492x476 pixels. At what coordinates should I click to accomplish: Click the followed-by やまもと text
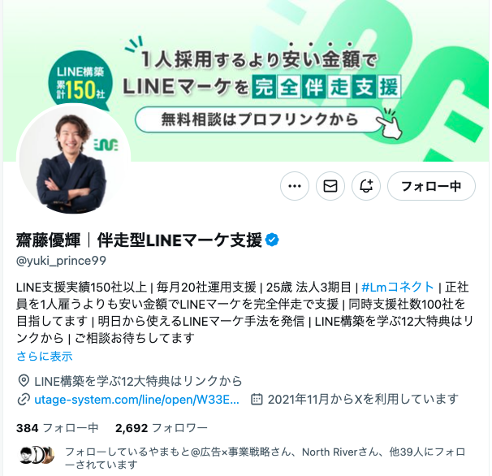click(x=265, y=458)
